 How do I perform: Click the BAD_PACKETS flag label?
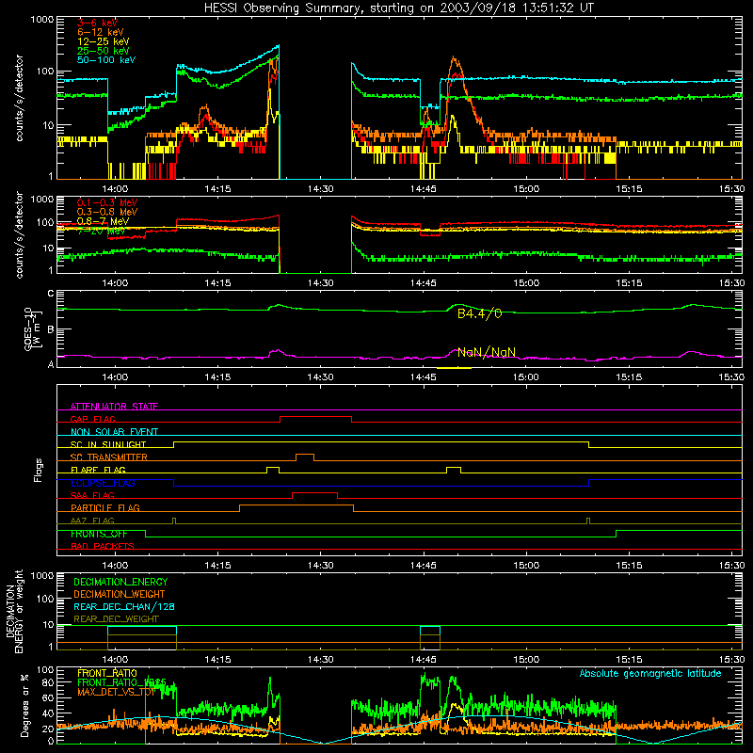103,546
